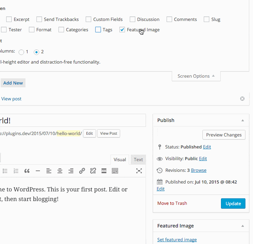Center align the text
Viewport: 253px width, 244px height.
pyautogui.click(x=60, y=171)
